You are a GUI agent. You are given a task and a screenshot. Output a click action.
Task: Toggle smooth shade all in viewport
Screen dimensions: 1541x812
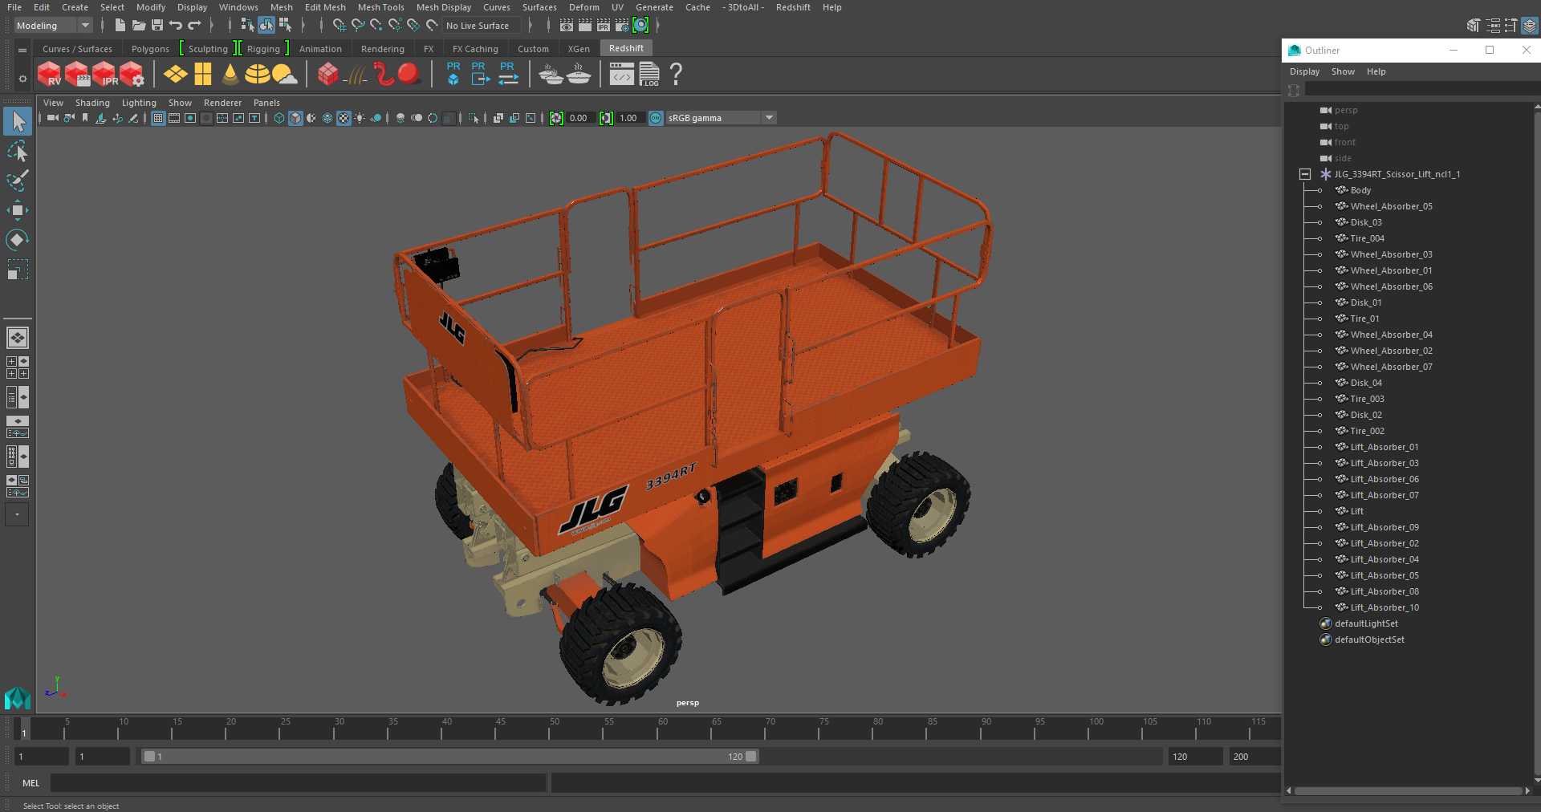[x=295, y=118]
